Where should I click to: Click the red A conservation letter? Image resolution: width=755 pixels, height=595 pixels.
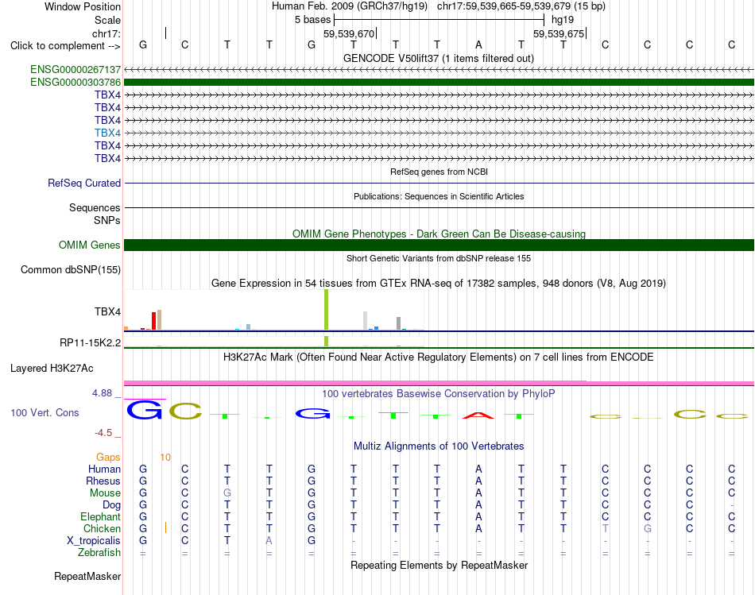pyautogui.click(x=478, y=415)
